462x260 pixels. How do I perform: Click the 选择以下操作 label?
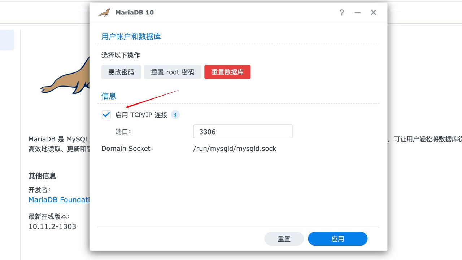click(x=121, y=55)
